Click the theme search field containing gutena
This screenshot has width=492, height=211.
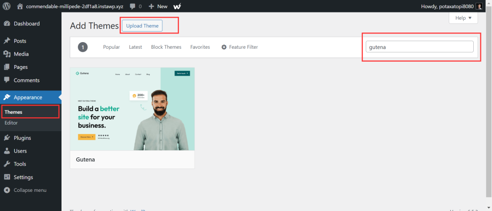[419, 47]
